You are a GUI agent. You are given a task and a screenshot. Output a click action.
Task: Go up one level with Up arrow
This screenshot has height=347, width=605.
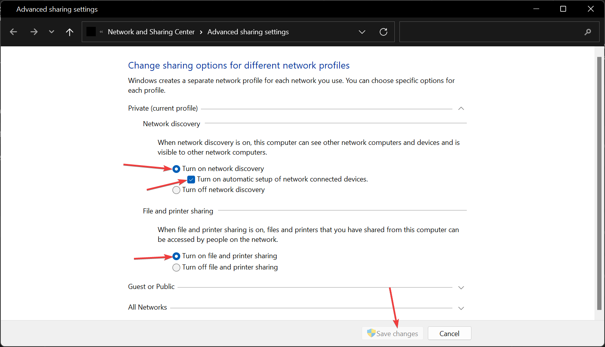coord(70,32)
